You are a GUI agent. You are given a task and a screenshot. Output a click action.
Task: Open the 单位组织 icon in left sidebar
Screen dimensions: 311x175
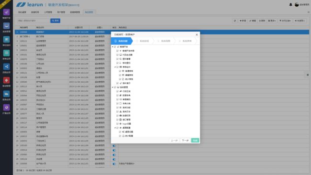pyautogui.click(x=6, y=39)
